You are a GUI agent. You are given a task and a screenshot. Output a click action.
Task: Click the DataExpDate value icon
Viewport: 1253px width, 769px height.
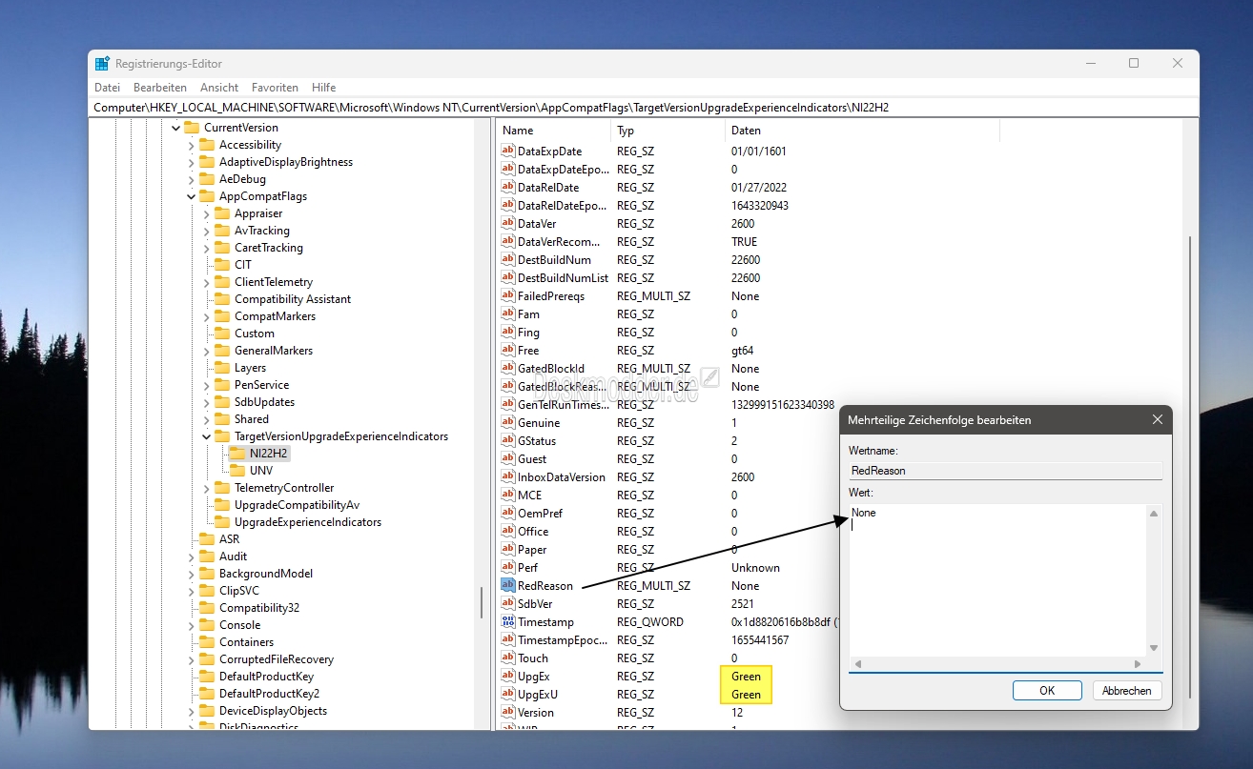point(507,151)
